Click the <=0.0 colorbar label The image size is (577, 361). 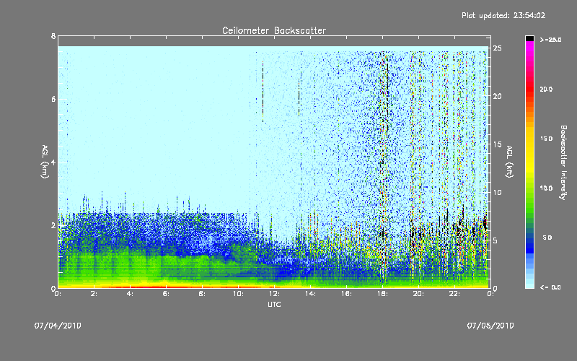[550, 287]
